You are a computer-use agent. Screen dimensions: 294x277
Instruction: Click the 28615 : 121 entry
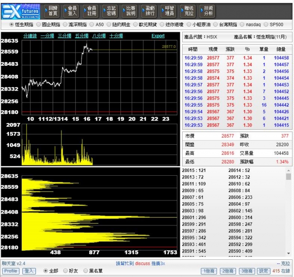pyautogui.click(x=194, y=170)
